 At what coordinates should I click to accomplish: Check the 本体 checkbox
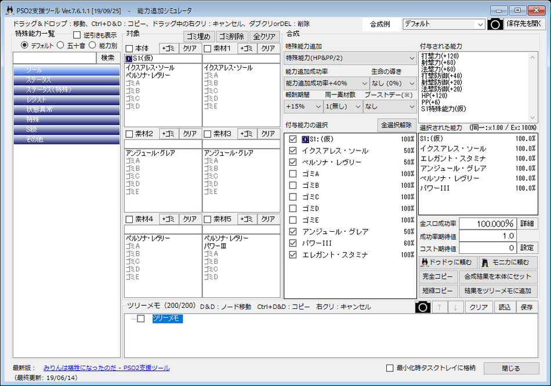point(129,49)
